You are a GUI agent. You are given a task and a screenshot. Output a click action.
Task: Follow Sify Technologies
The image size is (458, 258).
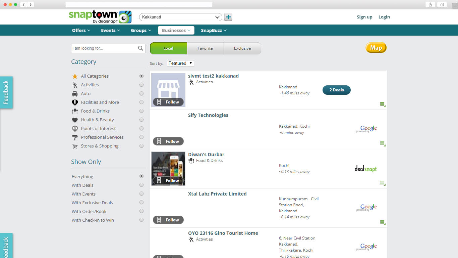pos(168,141)
